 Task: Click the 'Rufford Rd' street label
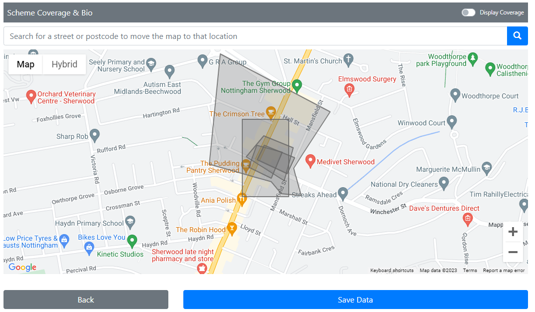pyautogui.click(x=111, y=149)
